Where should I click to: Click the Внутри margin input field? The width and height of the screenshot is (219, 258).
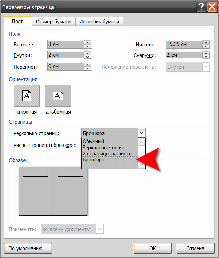tap(66, 55)
